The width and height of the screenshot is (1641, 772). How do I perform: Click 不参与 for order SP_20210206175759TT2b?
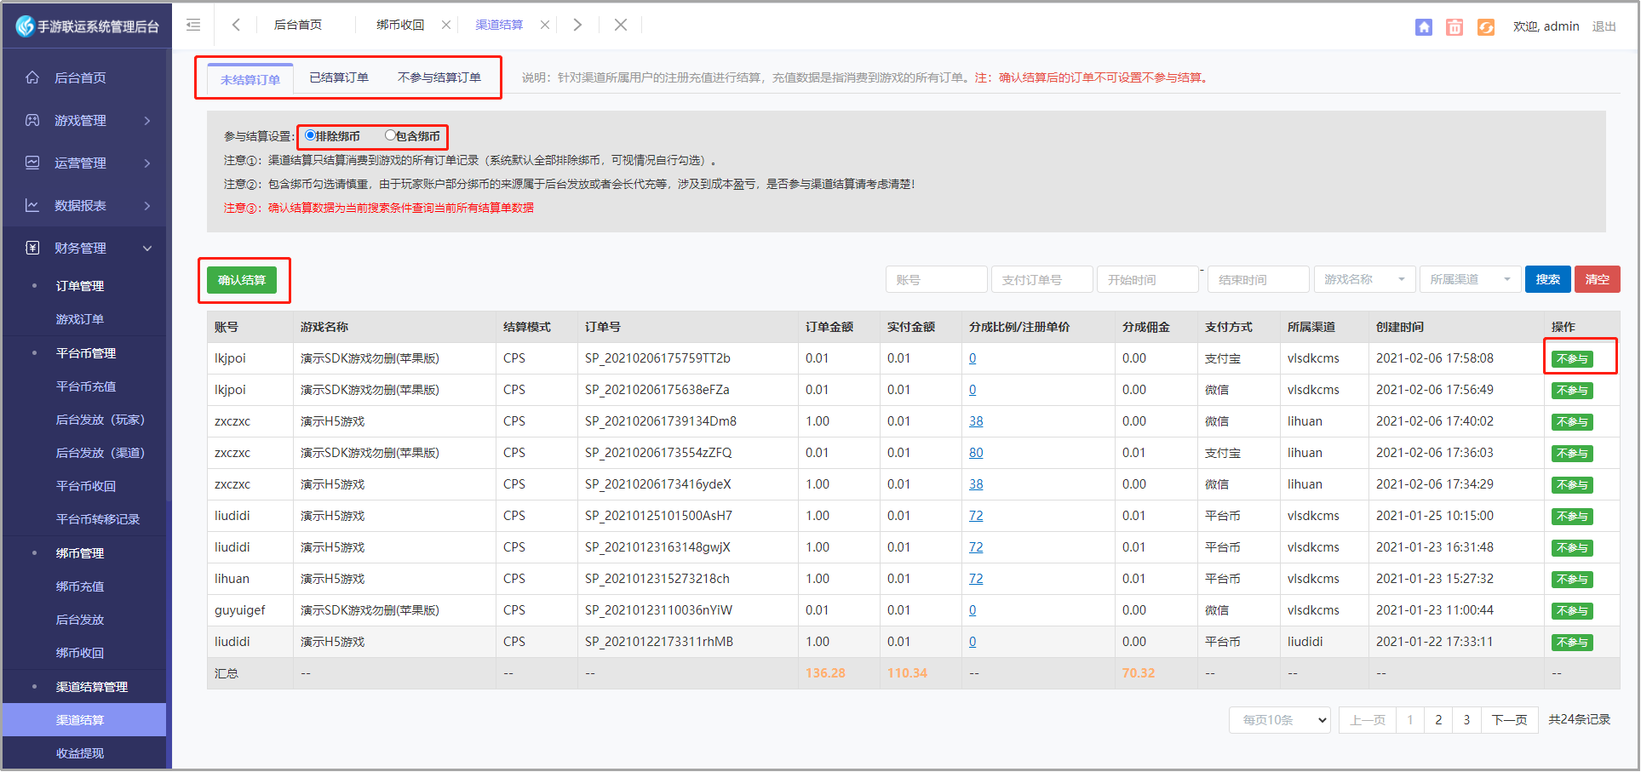(1572, 359)
